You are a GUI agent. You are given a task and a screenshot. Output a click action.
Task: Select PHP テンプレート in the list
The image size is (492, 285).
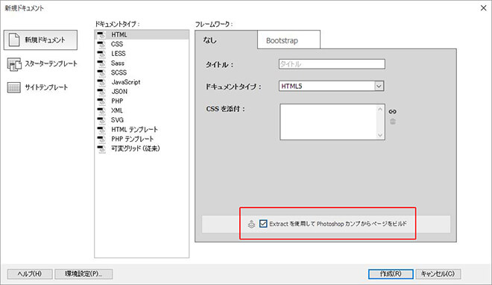point(142,139)
